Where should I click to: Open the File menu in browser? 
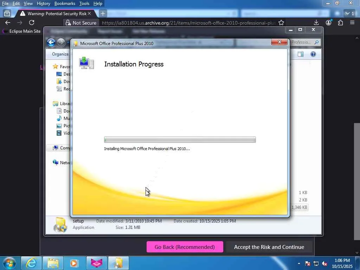click(5, 4)
